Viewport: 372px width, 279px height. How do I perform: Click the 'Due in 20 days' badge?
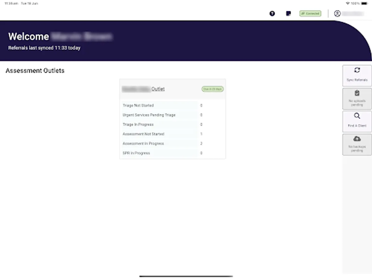point(212,89)
